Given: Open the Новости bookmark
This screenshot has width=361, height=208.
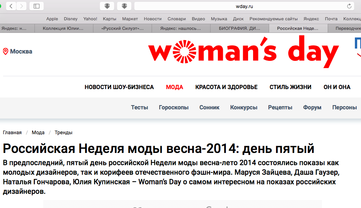Looking at the screenshot, I should click(153, 19).
